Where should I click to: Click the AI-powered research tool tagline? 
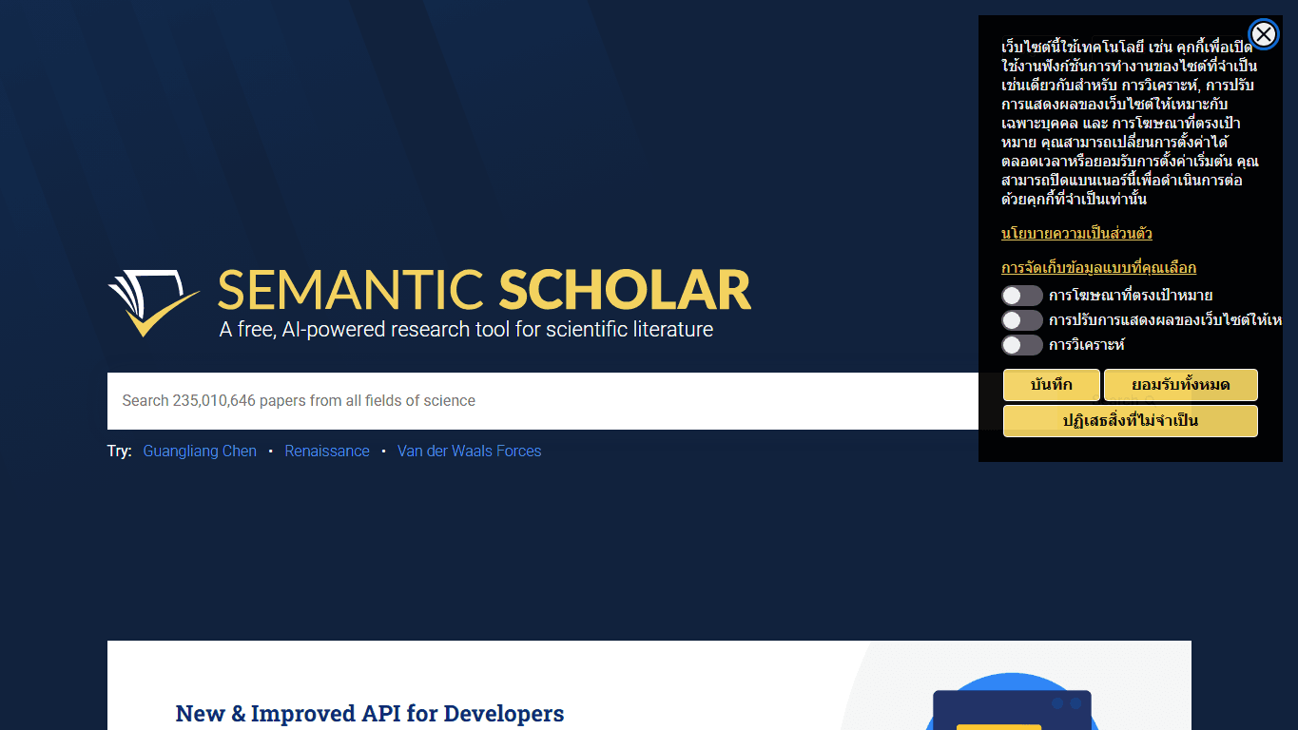pos(466,330)
